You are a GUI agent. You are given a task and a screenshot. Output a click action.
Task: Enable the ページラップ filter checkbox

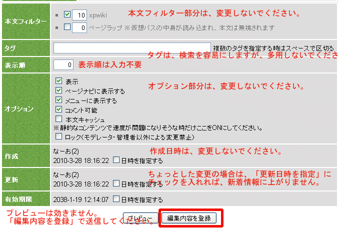click(67, 27)
